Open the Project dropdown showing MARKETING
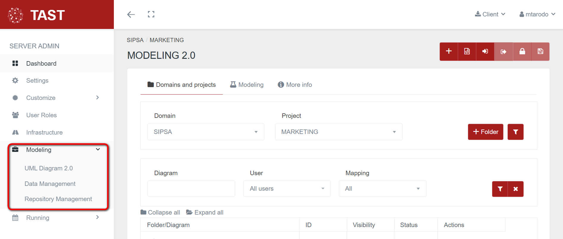Screen dimensions: 563x239 [339, 132]
